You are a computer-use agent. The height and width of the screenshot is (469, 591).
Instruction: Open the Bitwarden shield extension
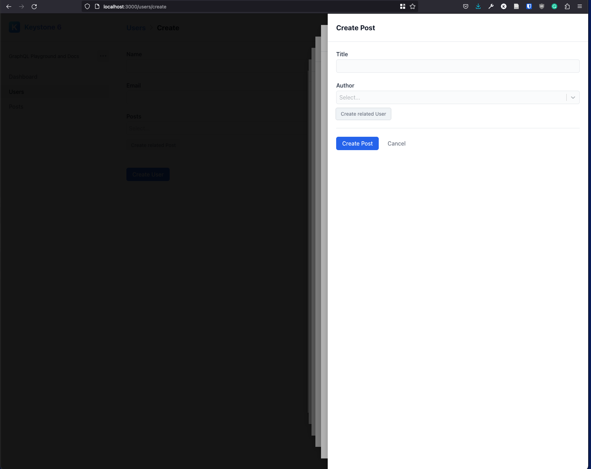[529, 7]
